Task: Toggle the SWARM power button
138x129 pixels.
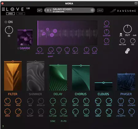Action: (18, 48)
